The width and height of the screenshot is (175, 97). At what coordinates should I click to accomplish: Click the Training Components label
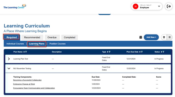(23, 77)
